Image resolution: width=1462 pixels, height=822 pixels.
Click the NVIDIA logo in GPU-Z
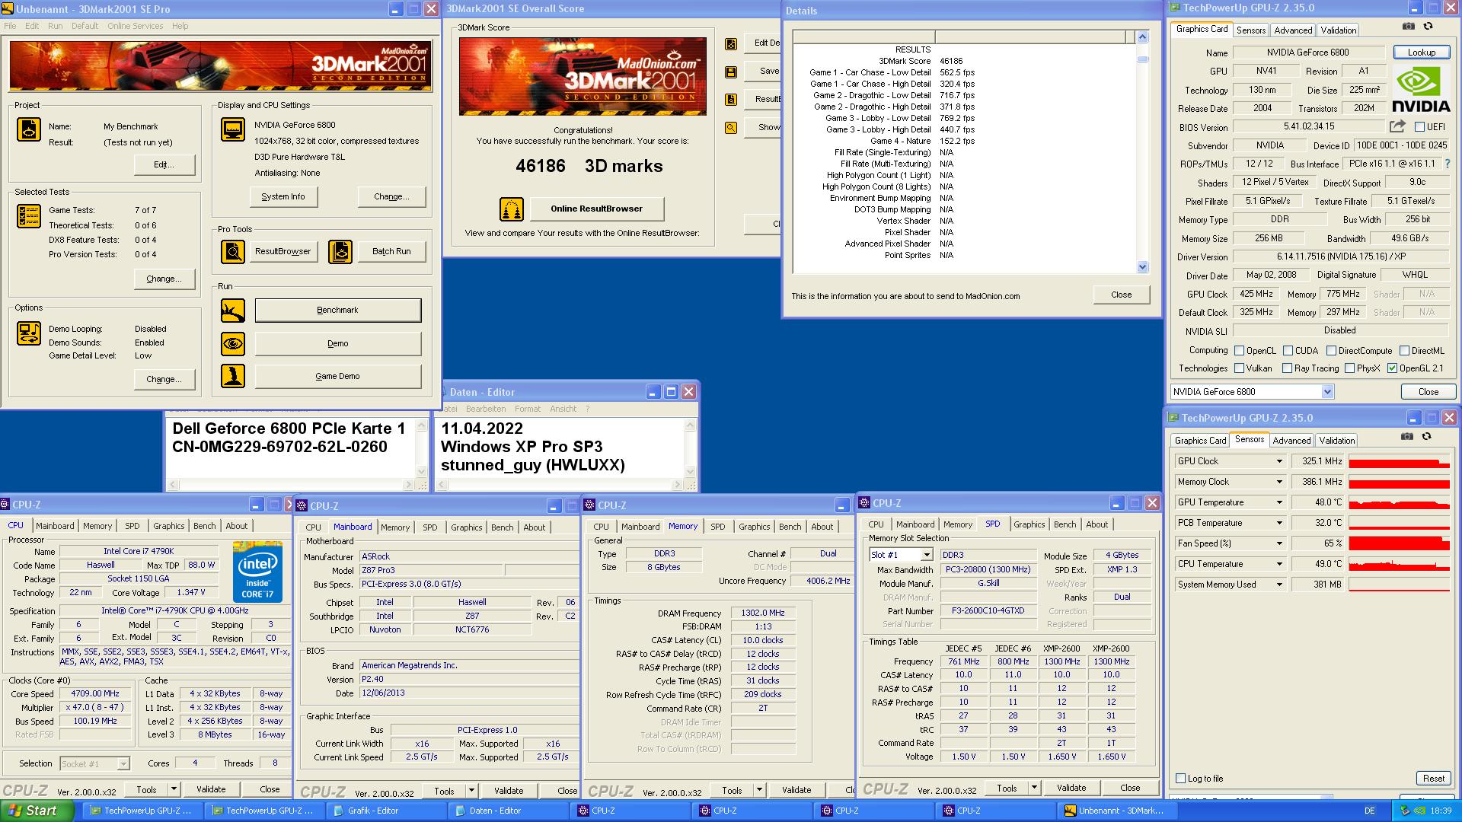1421,90
